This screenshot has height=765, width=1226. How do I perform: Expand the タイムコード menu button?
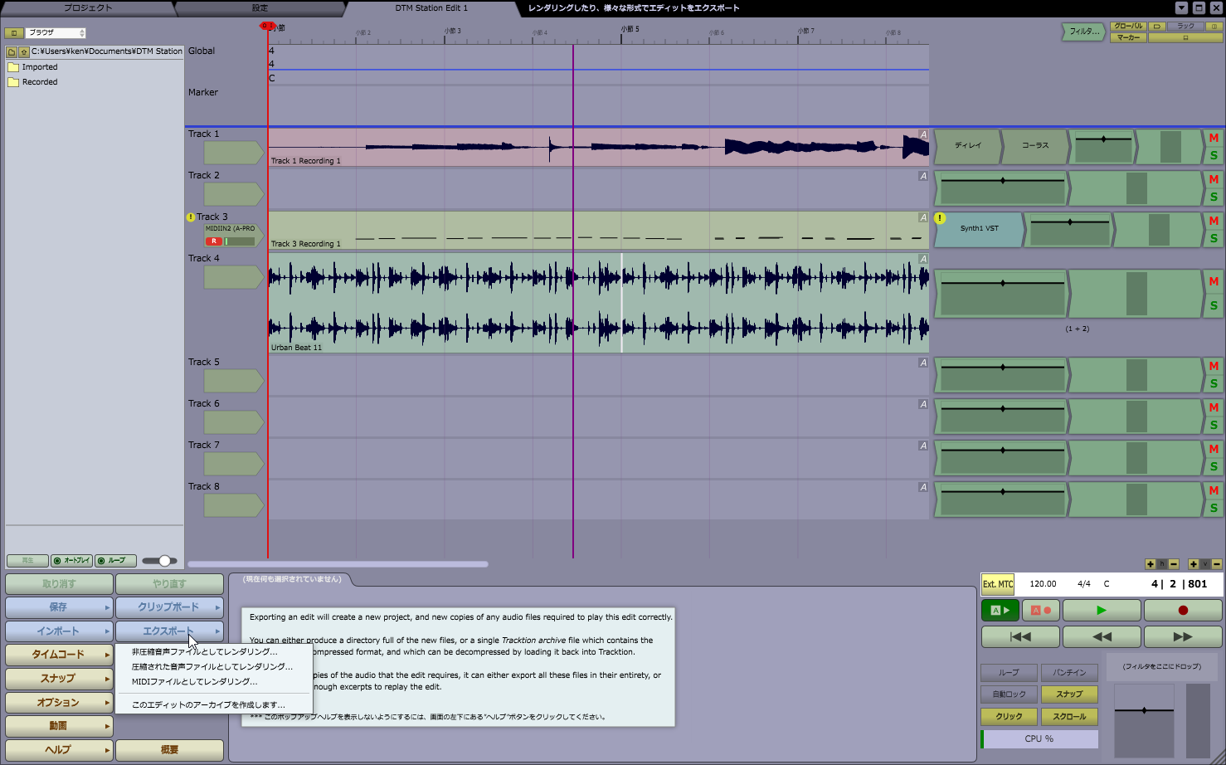tap(59, 655)
